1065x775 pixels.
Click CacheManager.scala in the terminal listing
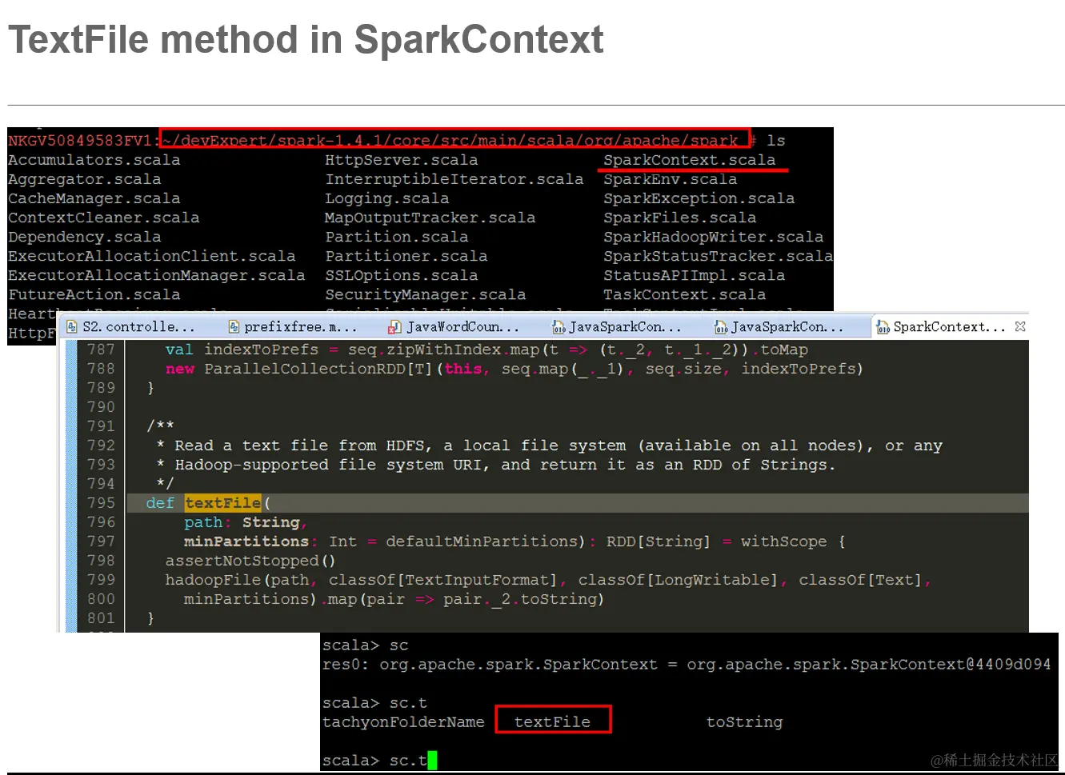pyautogui.click(x=94, y=198)
